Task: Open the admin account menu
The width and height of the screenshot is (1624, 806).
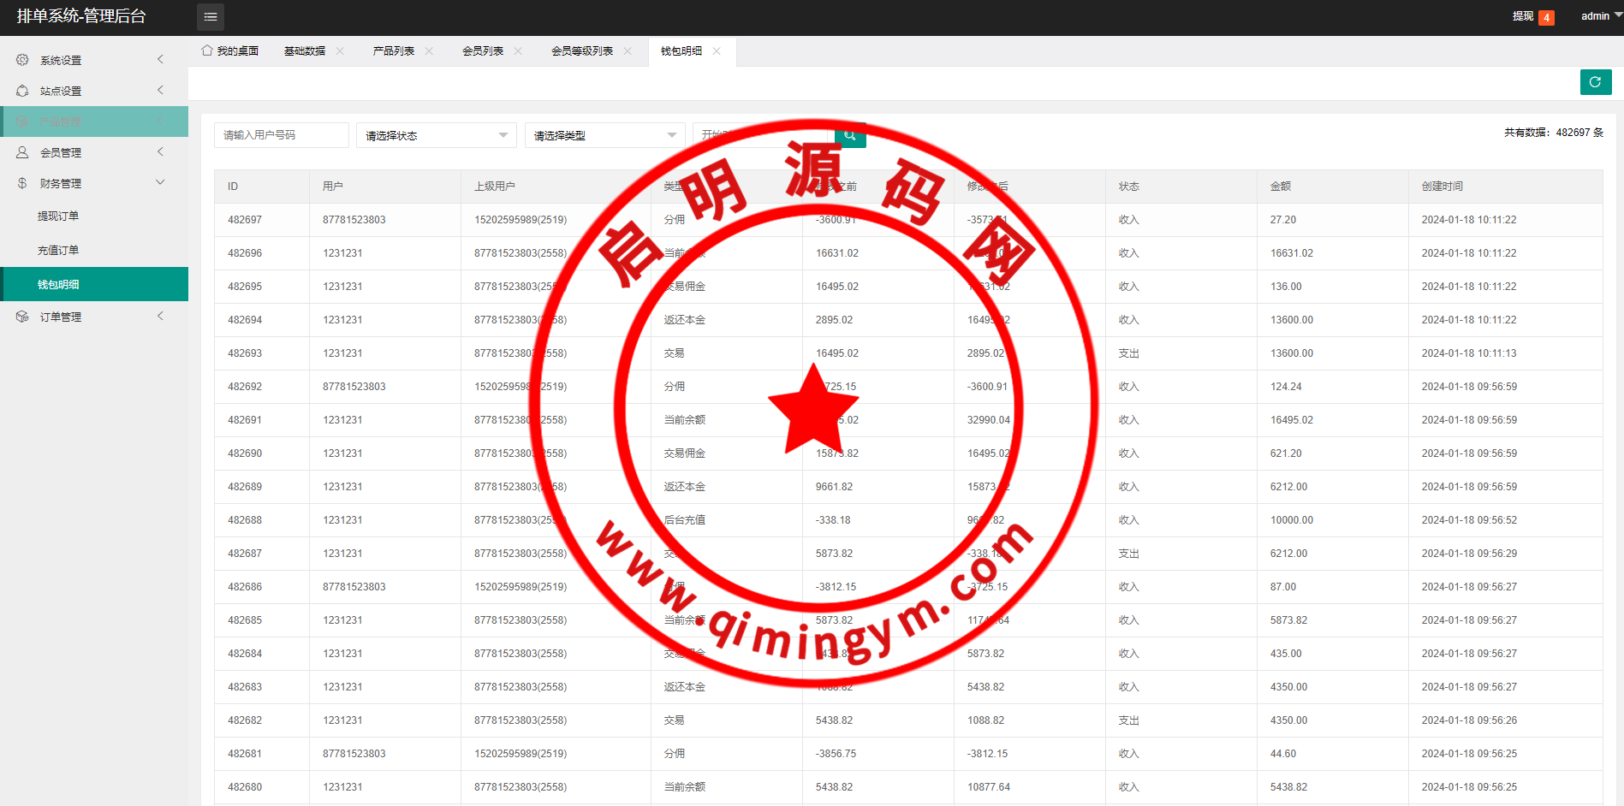Action: point(1599,16)
